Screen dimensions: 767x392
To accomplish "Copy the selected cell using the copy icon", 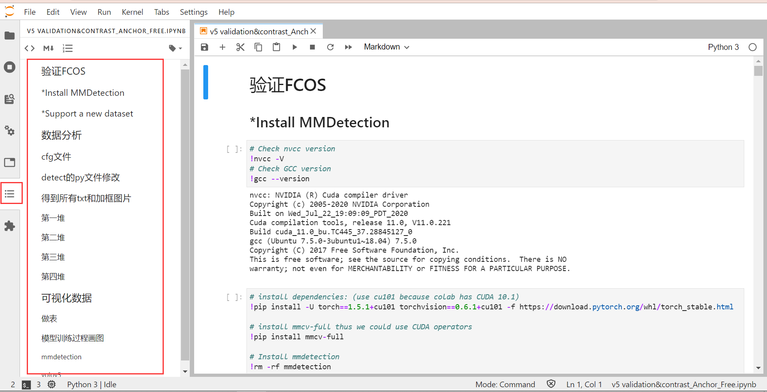I will tap(258, 47).
